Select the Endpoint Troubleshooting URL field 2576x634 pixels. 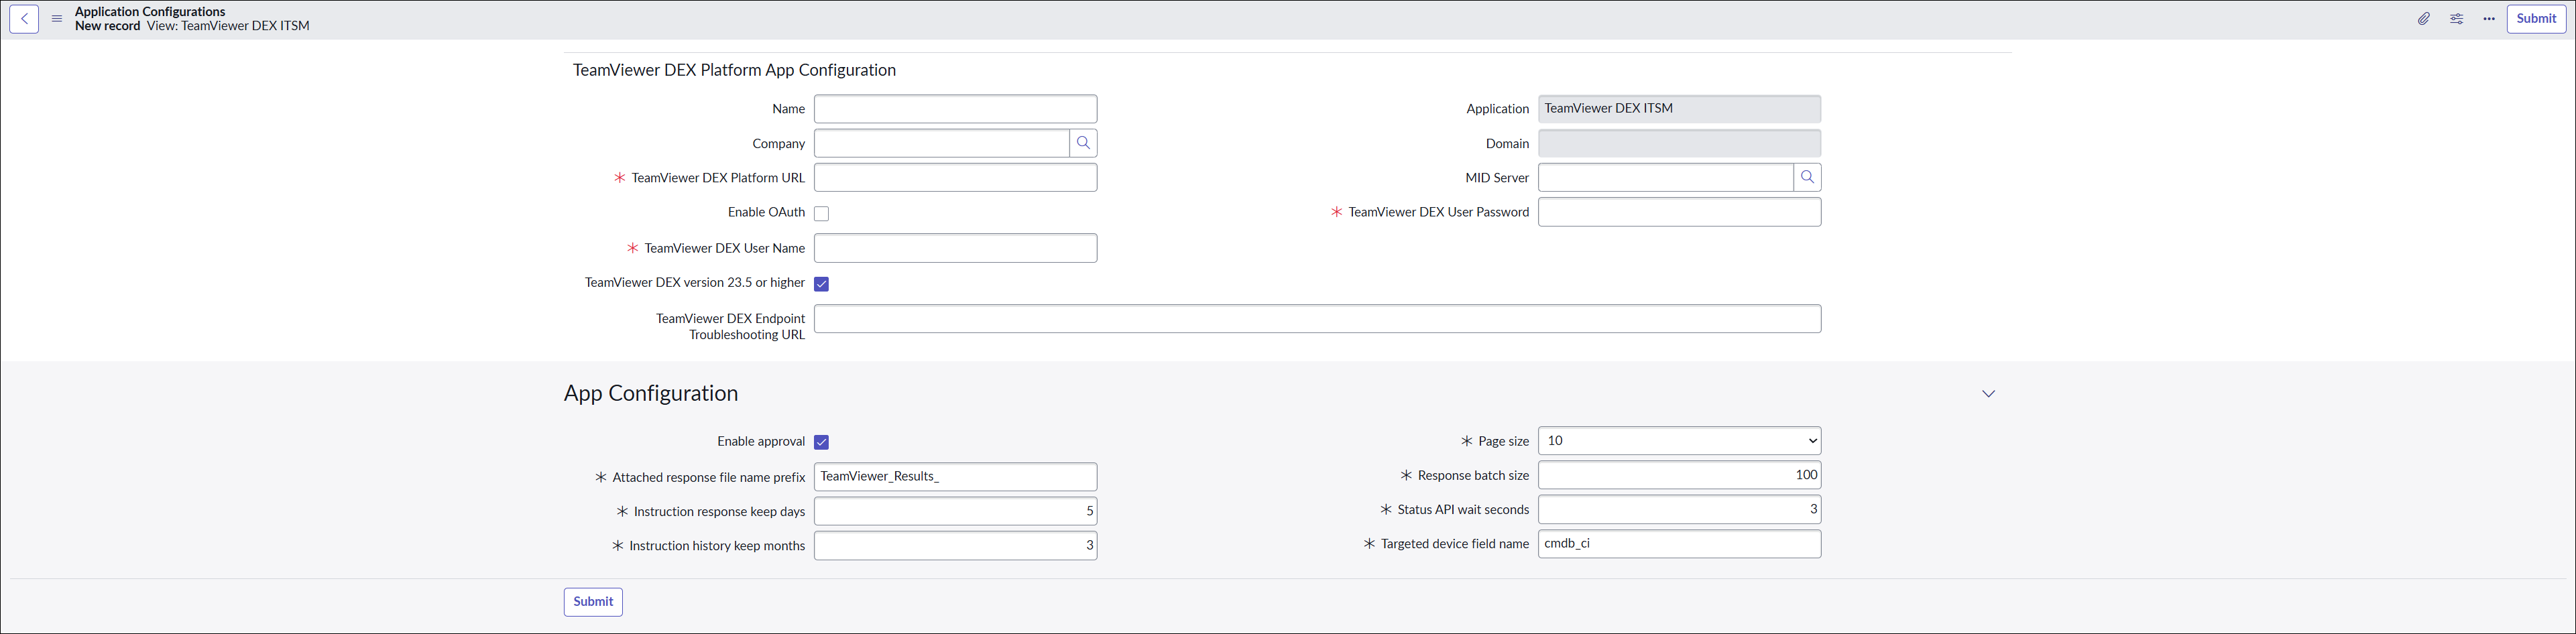(1317, 319)
